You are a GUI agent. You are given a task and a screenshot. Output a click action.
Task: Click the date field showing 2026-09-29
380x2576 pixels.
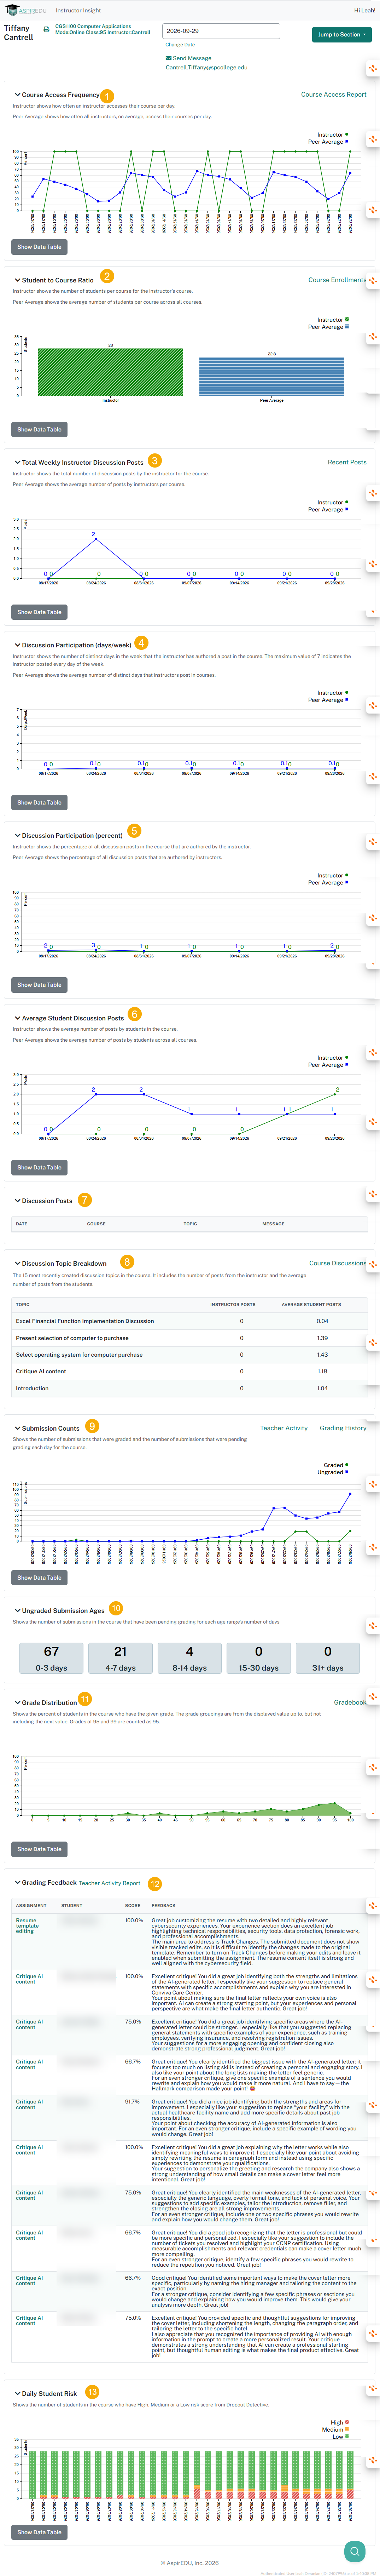(x=221, y=31)
